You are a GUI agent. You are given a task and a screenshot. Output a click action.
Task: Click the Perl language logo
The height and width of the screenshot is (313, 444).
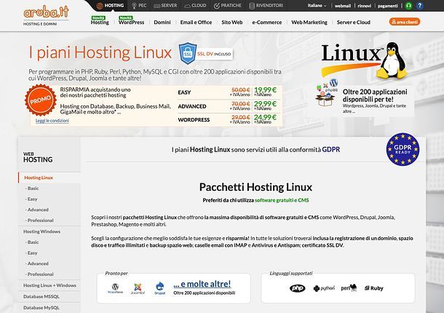click(x=349, y=288)
